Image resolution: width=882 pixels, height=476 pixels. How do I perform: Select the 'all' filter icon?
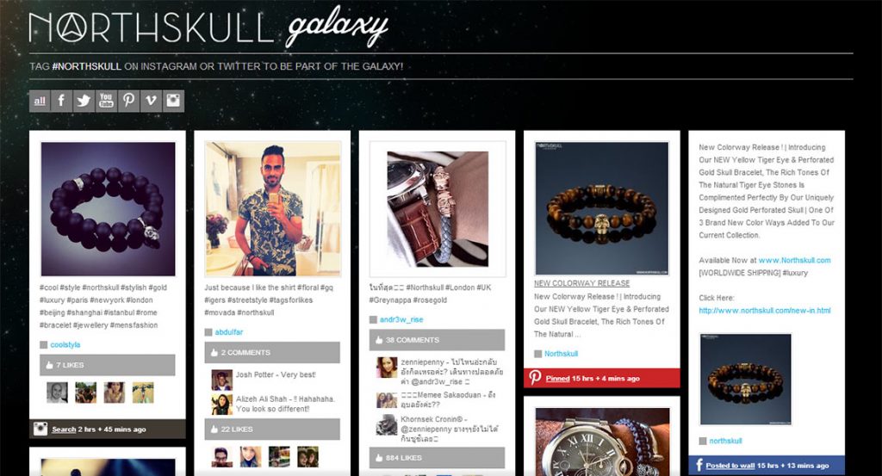tap(40, 102)
